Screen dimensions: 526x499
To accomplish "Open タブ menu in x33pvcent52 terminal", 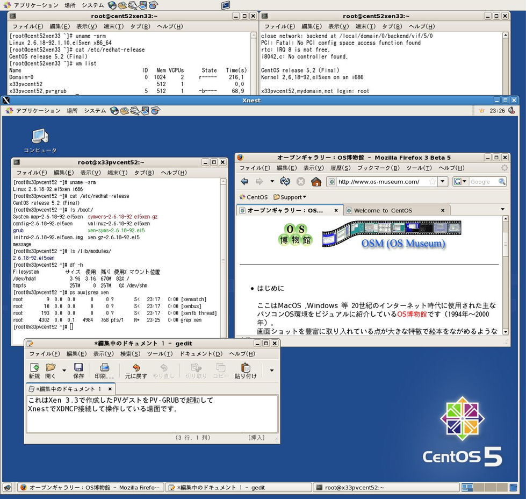I will [x=144, y=173].
